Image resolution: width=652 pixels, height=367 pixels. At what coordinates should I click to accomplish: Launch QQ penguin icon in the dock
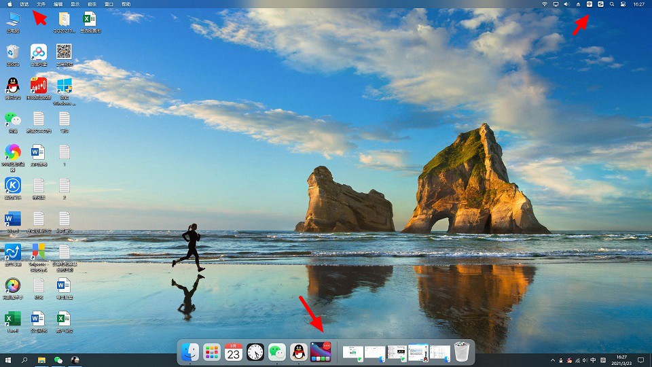click(x=297, y=352)
